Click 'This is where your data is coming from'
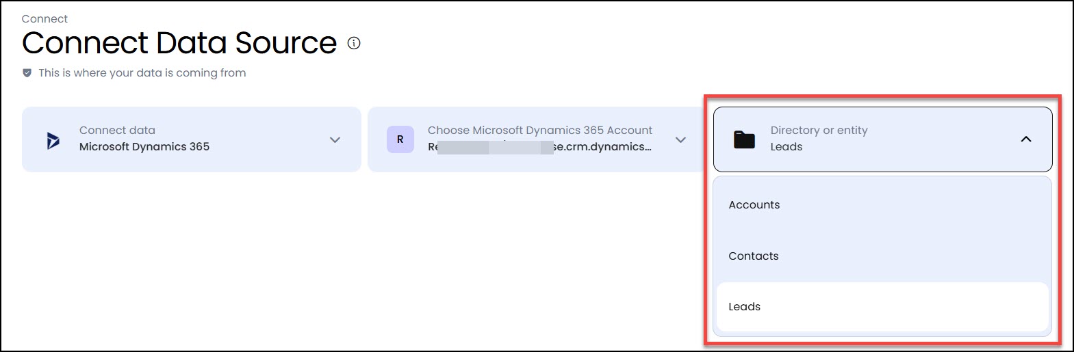The width and height of the screenshot is (1074, 352). coord(142,73)
